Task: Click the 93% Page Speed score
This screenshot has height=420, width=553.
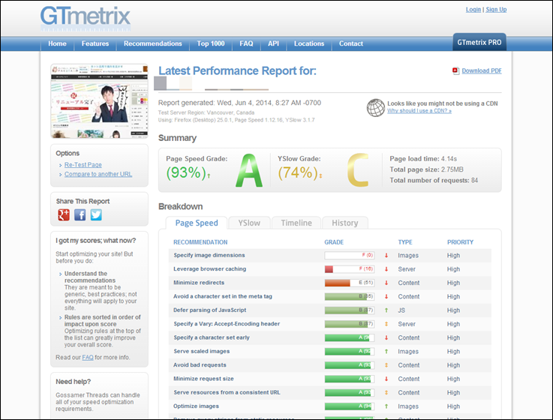Action: tap(186, 172)
